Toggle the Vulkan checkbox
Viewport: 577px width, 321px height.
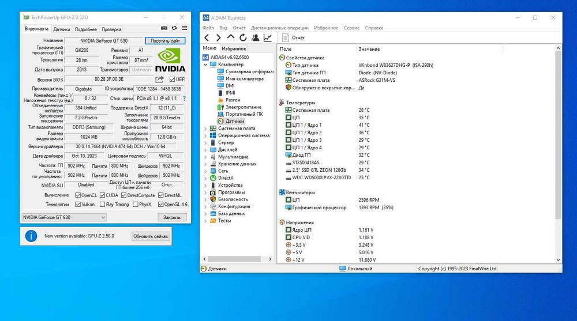coord(78,205)
